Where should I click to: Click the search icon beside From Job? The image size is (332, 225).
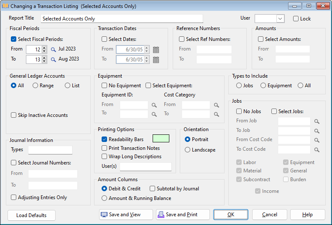(317, 121)
